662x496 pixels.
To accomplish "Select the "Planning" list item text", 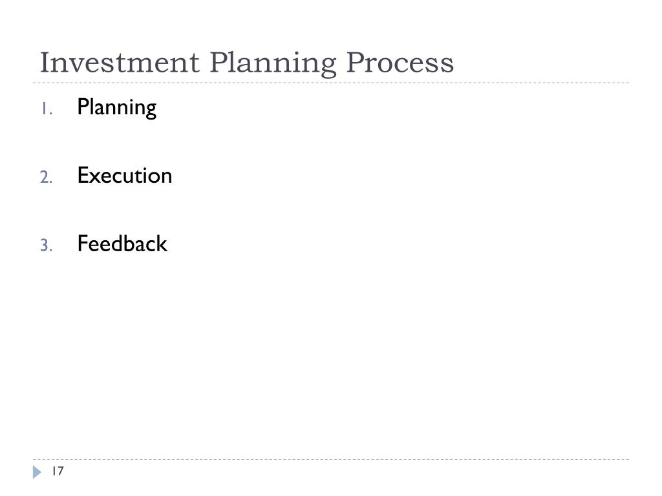I will coord(117,108).
